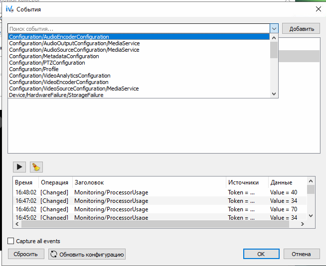326x266 pixels.
Task: Select Configuration/AudioSourceConfiguration/MediaService entry
Action: coord(139,50)
